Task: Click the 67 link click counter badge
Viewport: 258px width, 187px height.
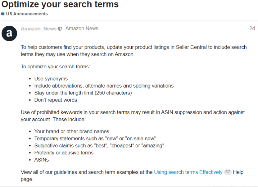Action: [x=228, y=172]
